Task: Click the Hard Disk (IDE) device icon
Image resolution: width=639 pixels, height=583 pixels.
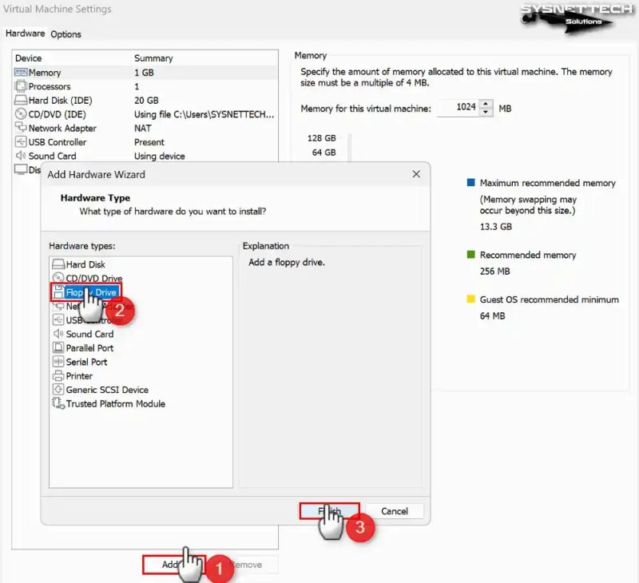Action: [x=21, y=100]
